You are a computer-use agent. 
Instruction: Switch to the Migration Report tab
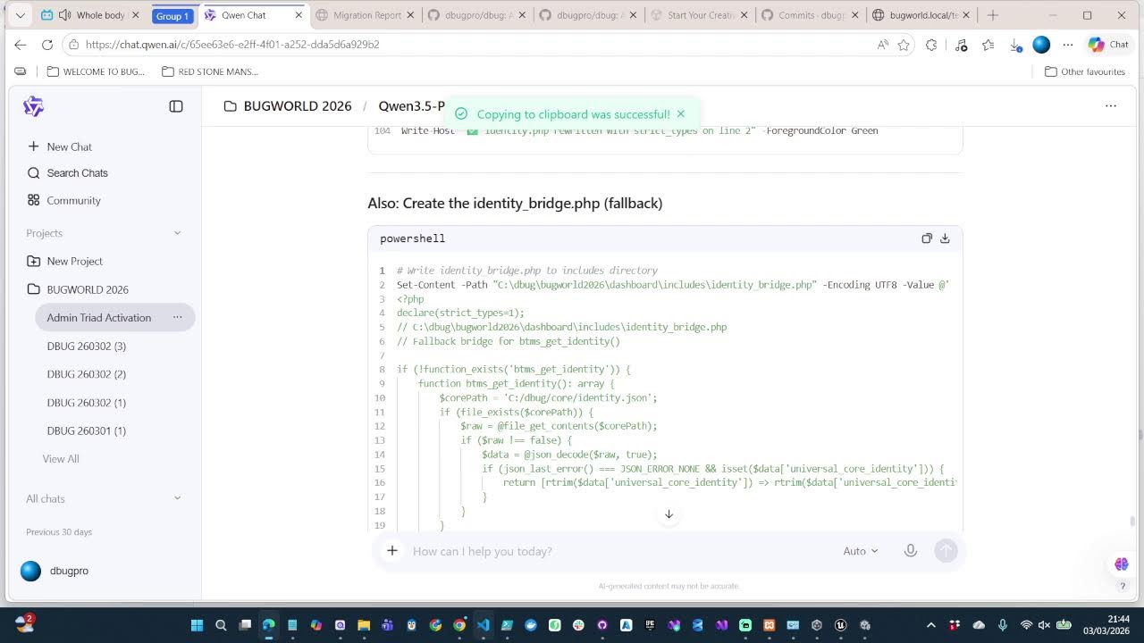(366, 15)
